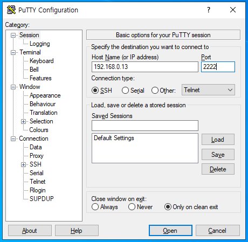Expand the SSH tree node
Image resolution: width=248 pixels, height=242 pixels.
coord(23,164)
